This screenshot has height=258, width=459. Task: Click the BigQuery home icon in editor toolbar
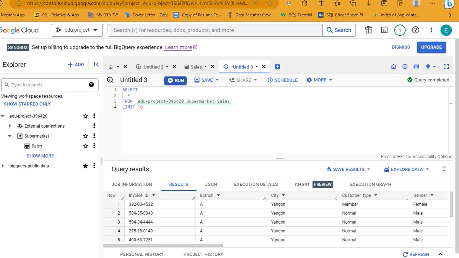(x=393, y=67)
